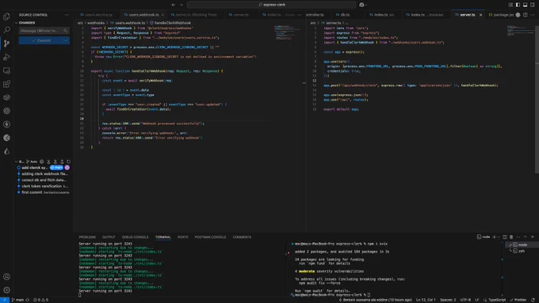Open left editor group more actions ellipsis
Viewport: 539px width, 303px height.
(x=300, y=15)
